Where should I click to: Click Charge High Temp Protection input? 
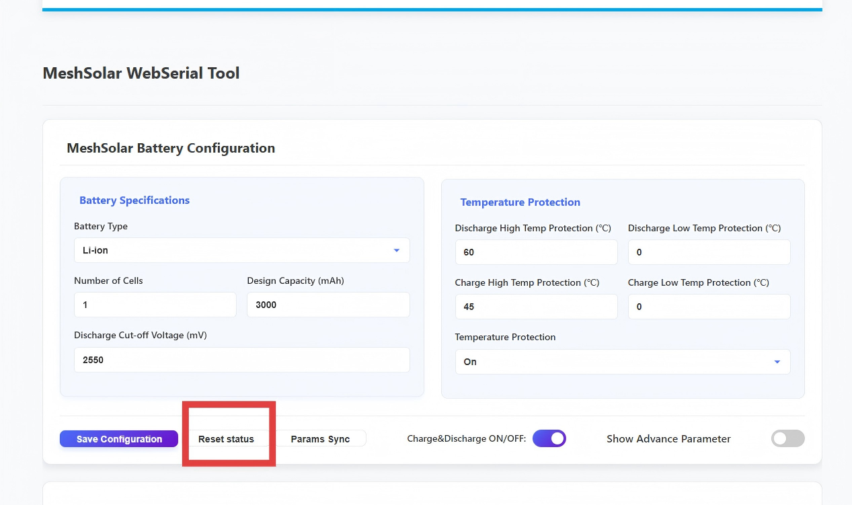[535, 307]
